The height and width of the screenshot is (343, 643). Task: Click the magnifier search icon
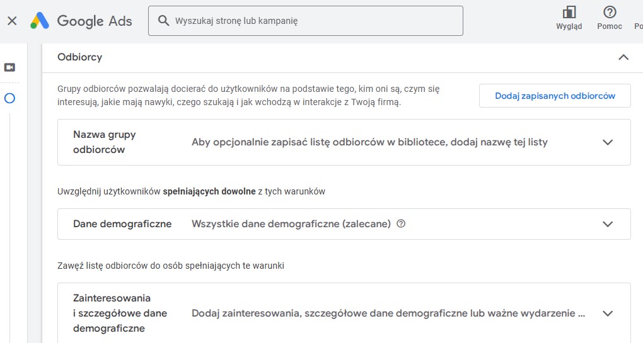point(164,21)
